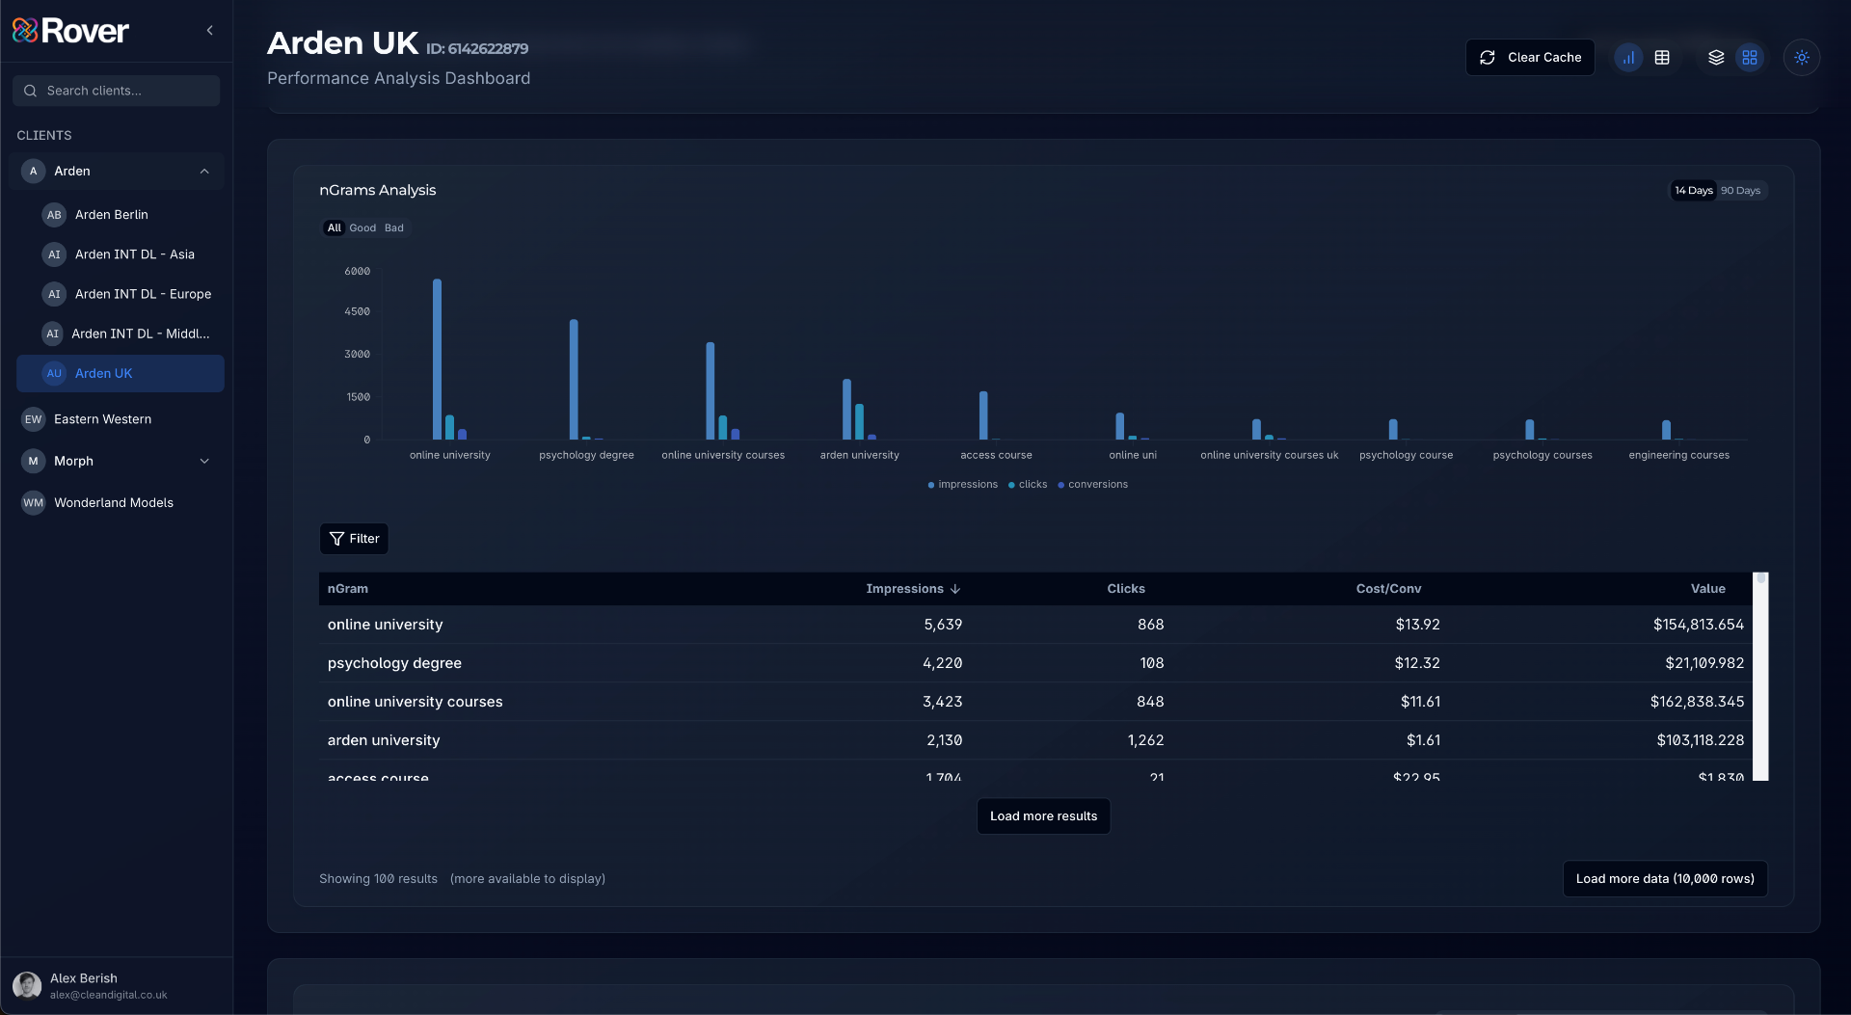Focus the Search clients field

117,91
